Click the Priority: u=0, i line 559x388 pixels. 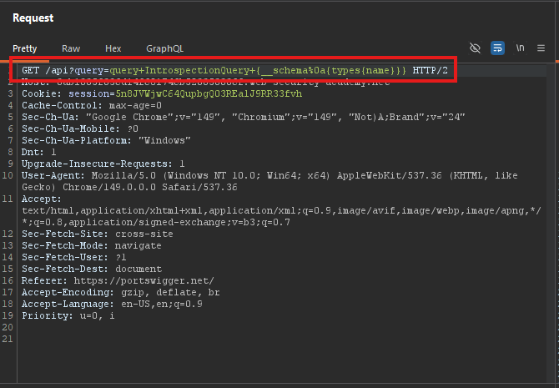[x=68, y=315]
